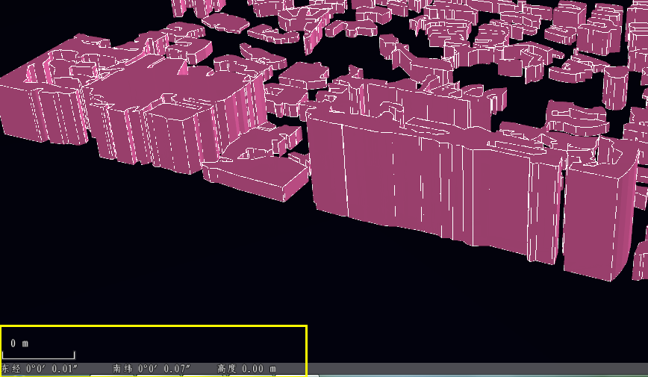
Task: Click the latitude readout 南纬 0°0′ 0.07″
Action: pos(152,368)
